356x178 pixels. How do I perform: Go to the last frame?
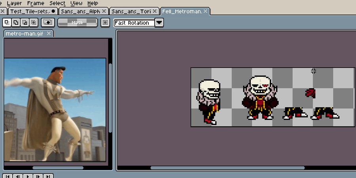click(48, 176)
